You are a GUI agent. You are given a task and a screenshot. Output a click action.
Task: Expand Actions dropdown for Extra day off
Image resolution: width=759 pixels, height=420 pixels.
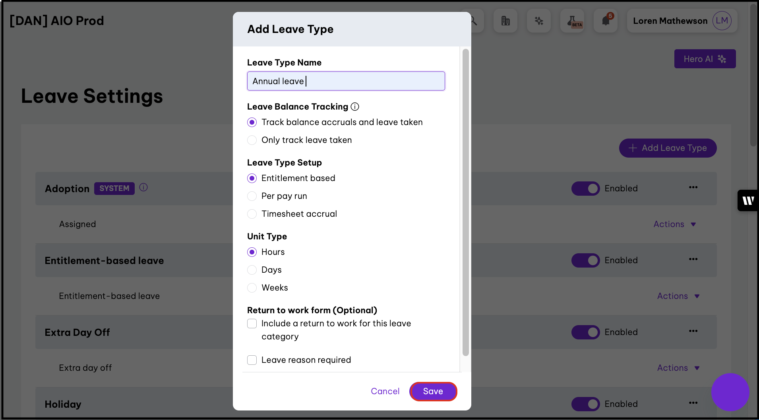(x=678, y=368)
